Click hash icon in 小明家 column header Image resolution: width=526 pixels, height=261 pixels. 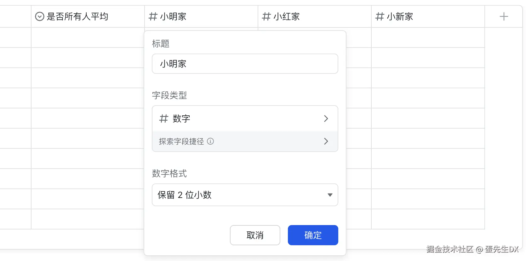coord(153,16)
